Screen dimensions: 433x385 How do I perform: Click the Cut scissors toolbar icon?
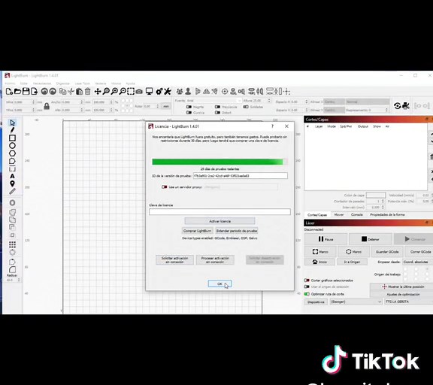[71, 92]
